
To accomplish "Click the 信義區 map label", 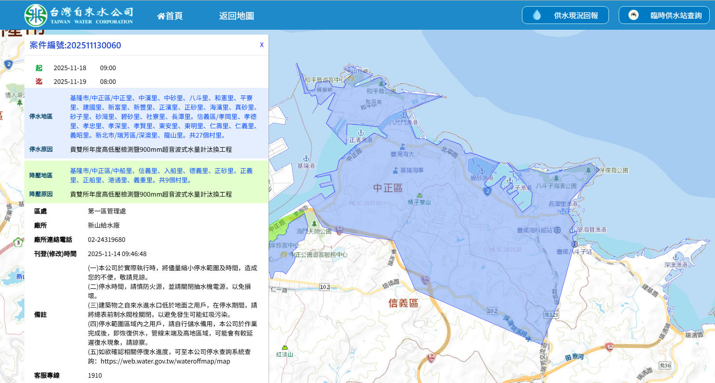I will pyautogui.click(x=403, y=303).
